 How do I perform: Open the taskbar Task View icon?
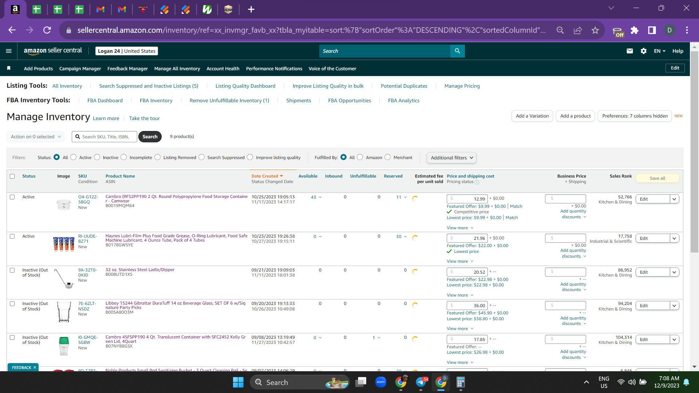pyautogui.click(x=361, y=382)
